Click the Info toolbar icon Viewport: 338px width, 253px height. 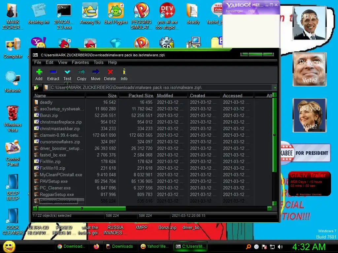point(124,74)
